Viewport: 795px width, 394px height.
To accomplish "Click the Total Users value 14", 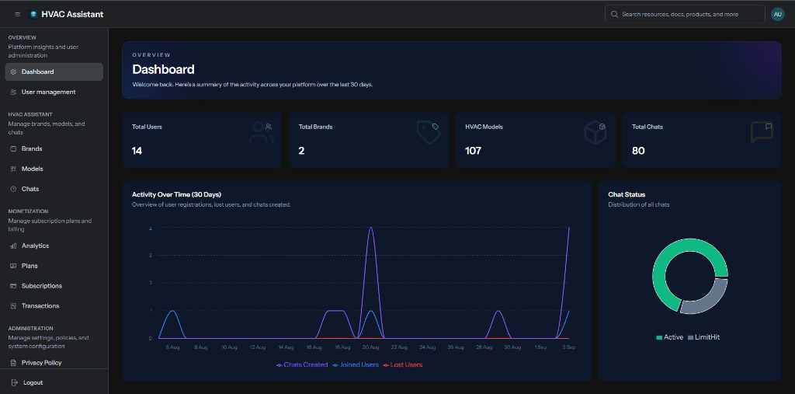I will tap(137, 151).
